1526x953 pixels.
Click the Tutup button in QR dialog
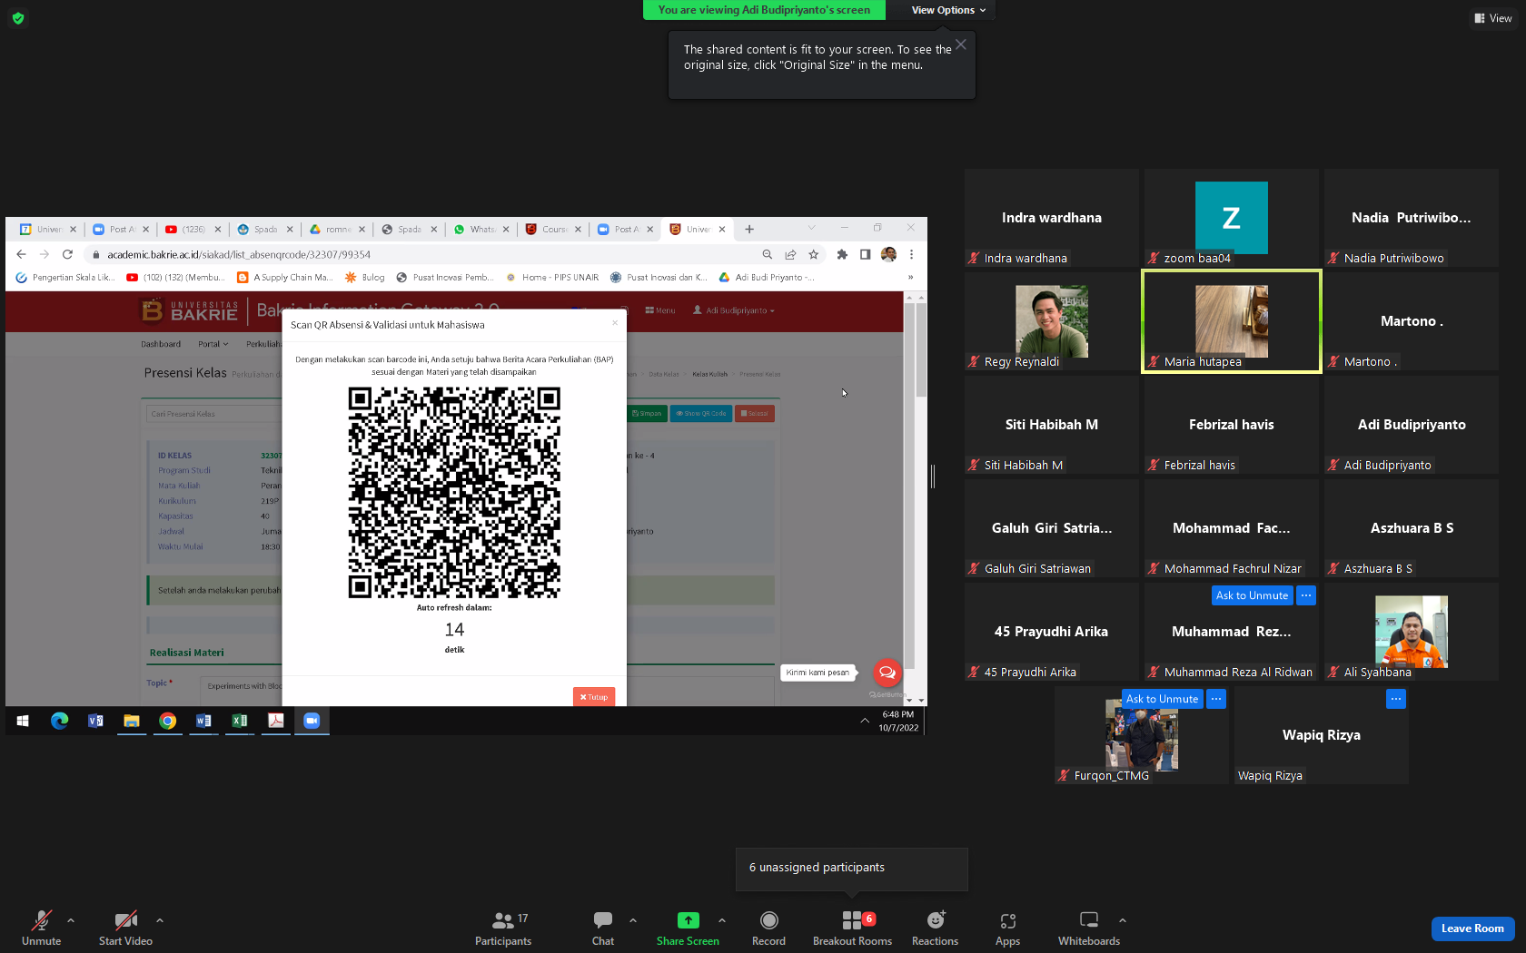coord(594,696)
